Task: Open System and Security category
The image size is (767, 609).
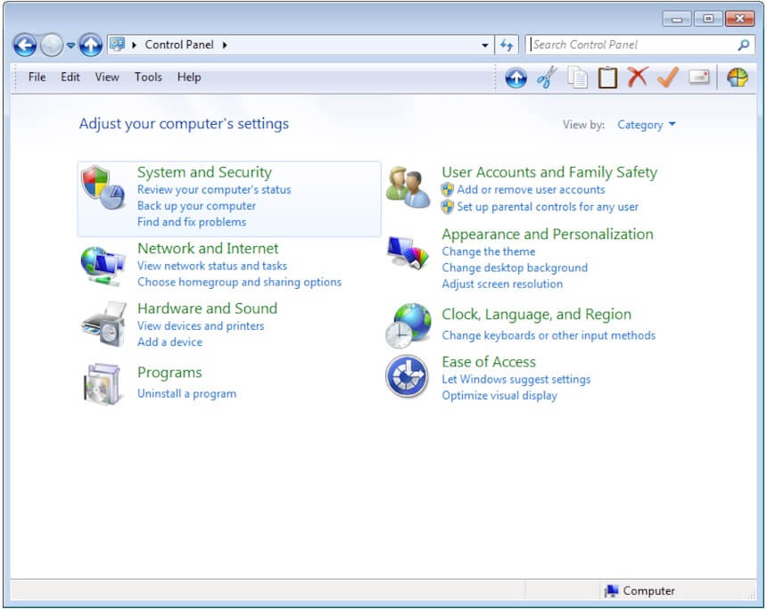Action: [x=204, y=172]
